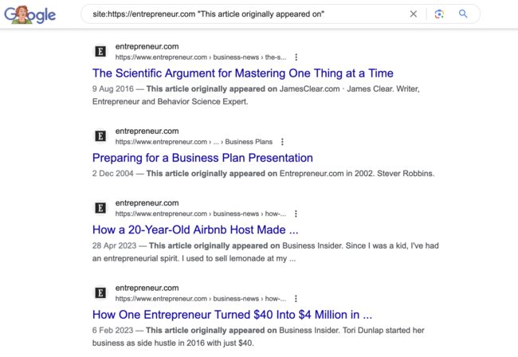518x357 pixels.
Task: Open options menu for Scientific Argument result
Action: point(296,57)
